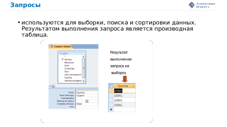
Task: Select the Имя field in Студент list
Action: pyautogui.click(x=67, y=66)
